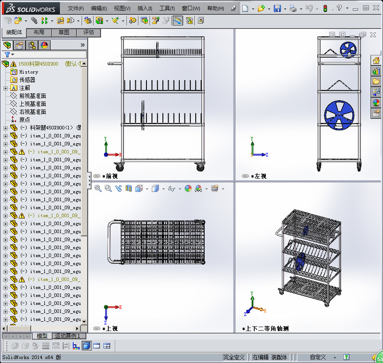Select the Four View layout button
Image resolution: width=383 pixels, height=363 pixels.
[107, 346]
